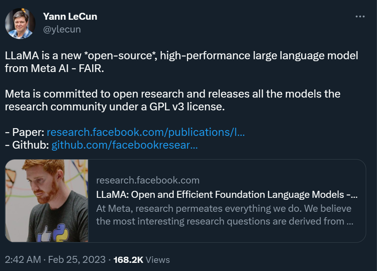This screenshot has height=271, width=377.
Task: Click the paragraph "Meta is committed to open research"
Action: [172, 100]
